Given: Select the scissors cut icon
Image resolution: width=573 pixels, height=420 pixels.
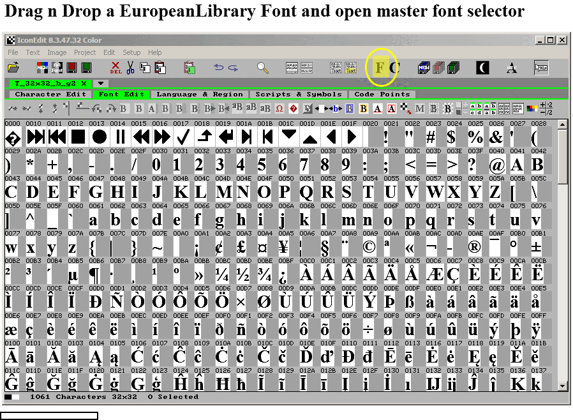Looking at the screenshot, I should click(130, 68).
